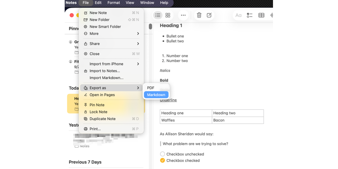The width and height of the screenshot is (338, 169).
Task: Compose a new note from toolbar
Action: (x=209, y=15)
